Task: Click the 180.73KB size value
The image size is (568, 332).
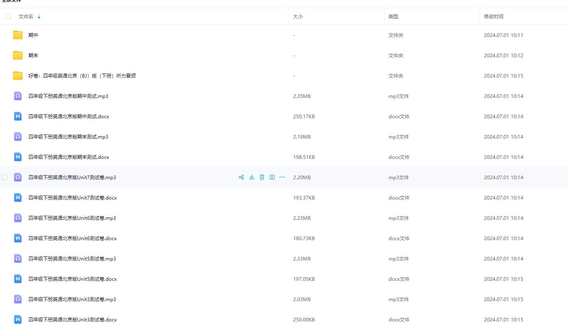Action: (304, 239)
